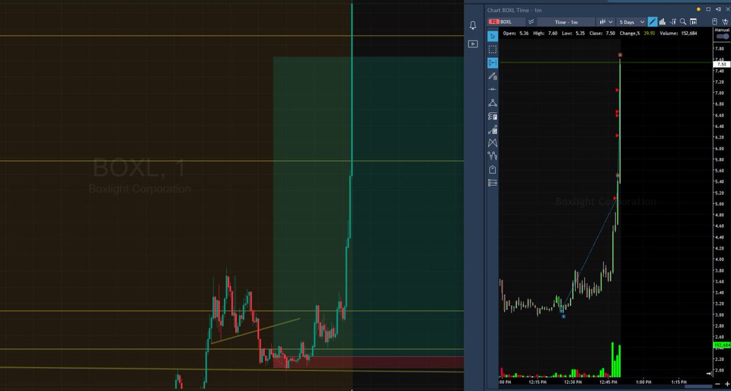Choose the M-shaped pattern tool

[492, 143]
